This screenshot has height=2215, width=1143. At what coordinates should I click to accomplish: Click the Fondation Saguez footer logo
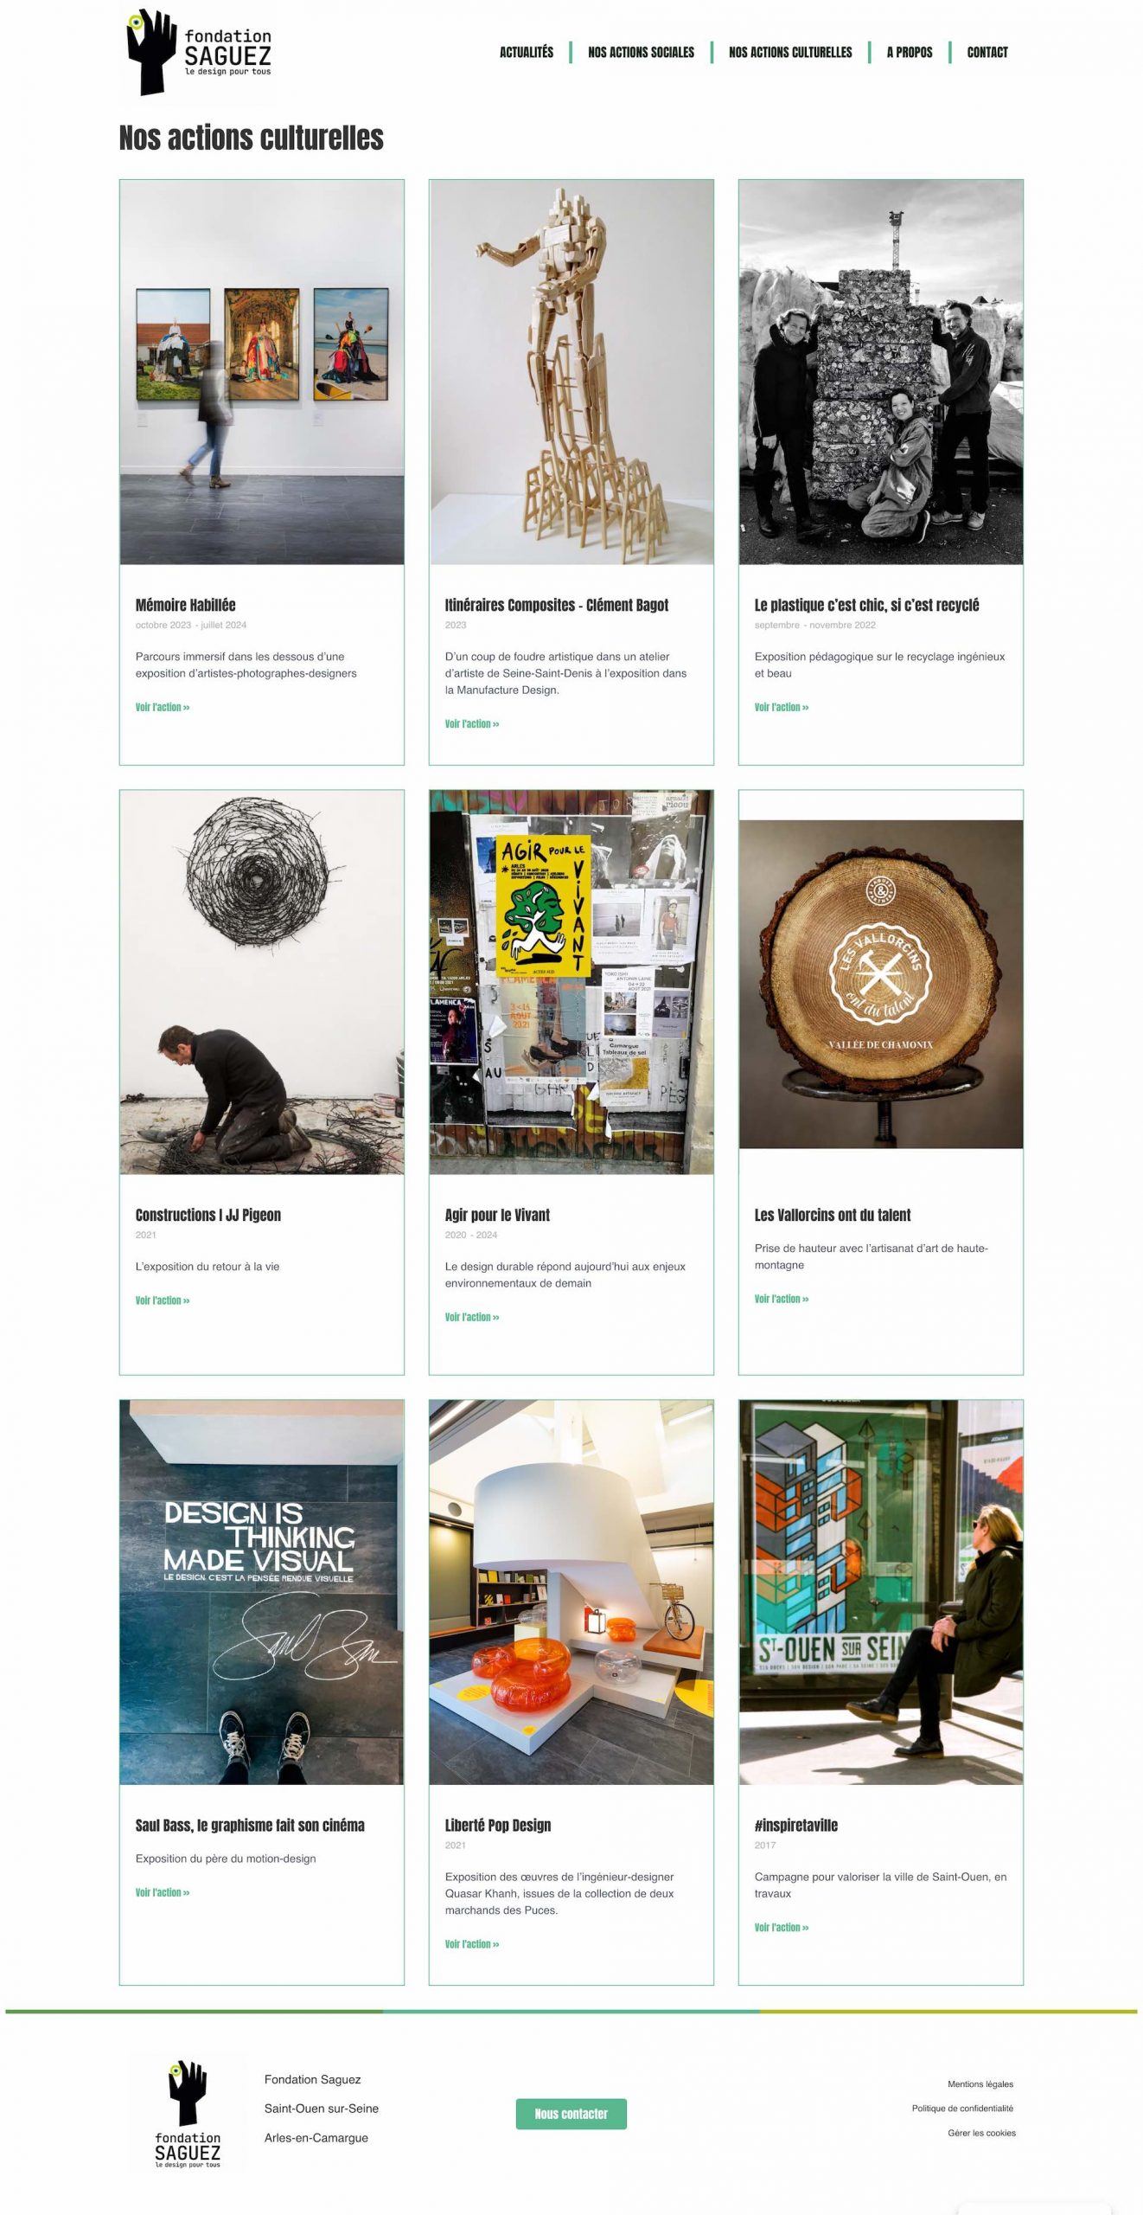pyautogui.click(x=188, y=2113)
